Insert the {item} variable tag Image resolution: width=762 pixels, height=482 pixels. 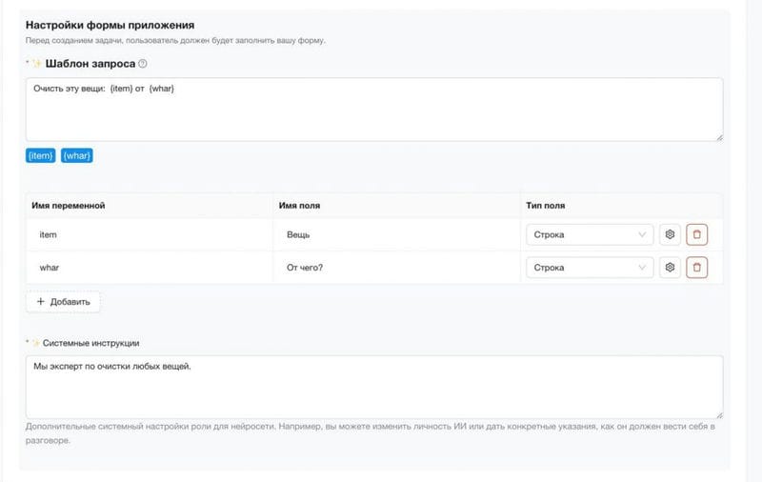40,155
